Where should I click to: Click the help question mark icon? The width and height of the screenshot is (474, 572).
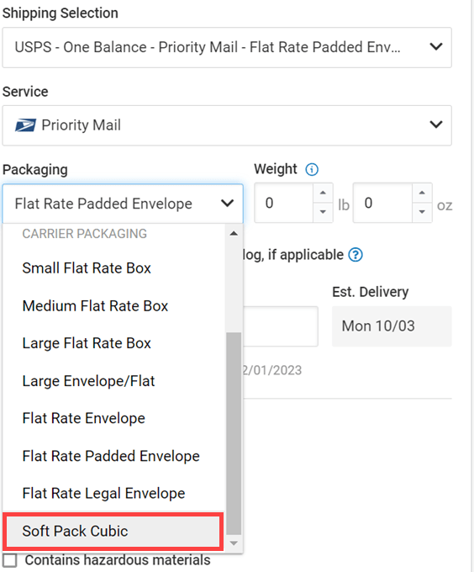pos(355,255)
